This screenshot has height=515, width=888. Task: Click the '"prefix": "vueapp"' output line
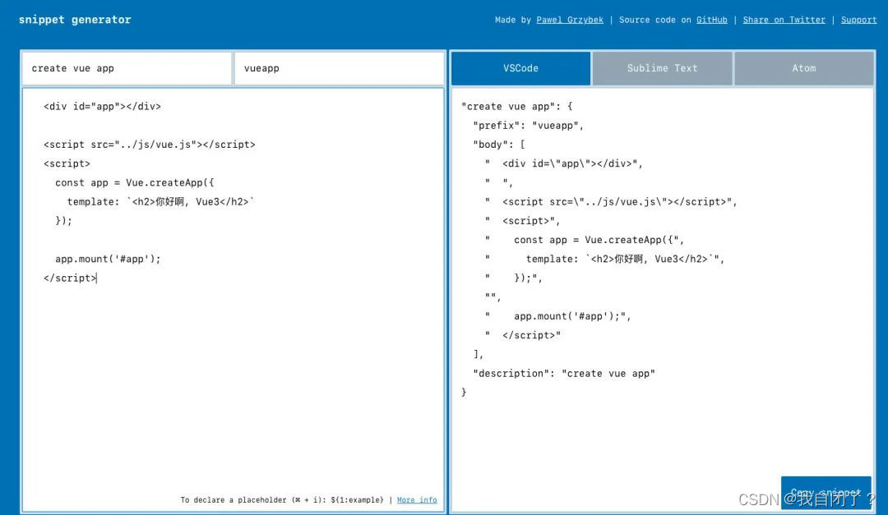coord(528,126)
